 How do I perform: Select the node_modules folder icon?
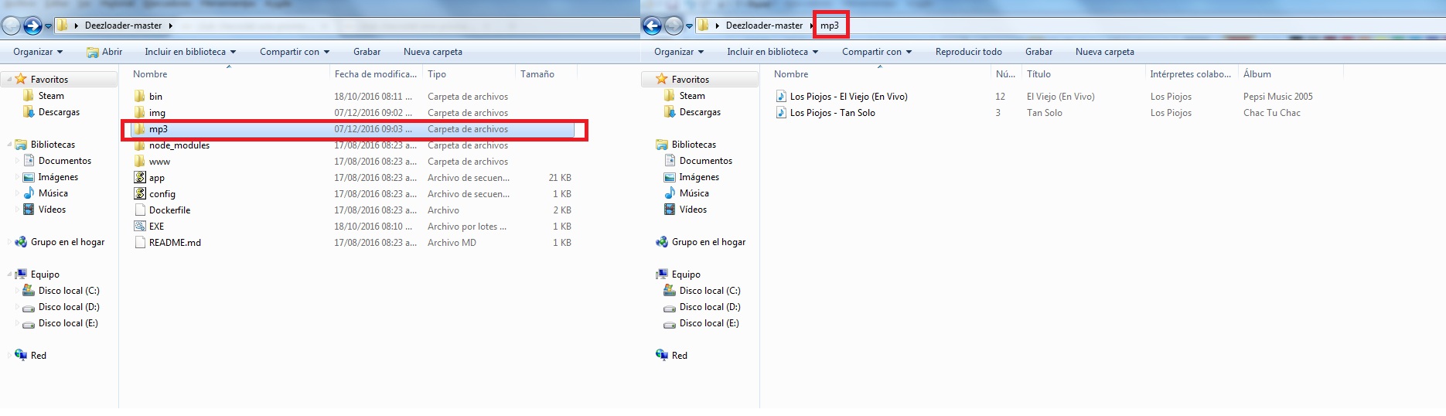pyautogui.click(x=140, y=145)
